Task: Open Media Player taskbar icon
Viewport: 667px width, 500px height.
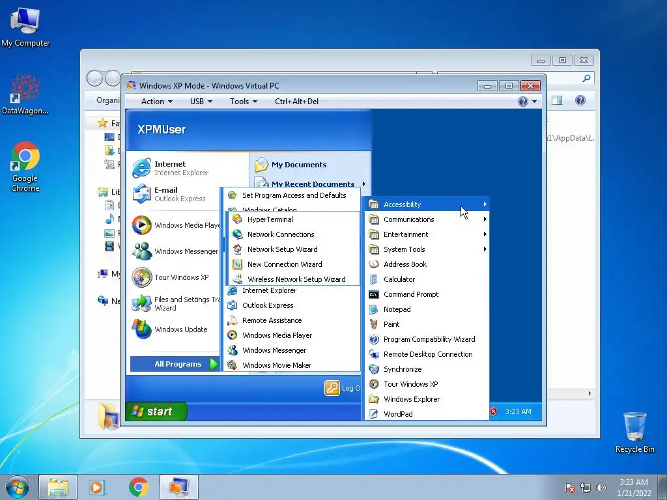Action: coord(97,487)
